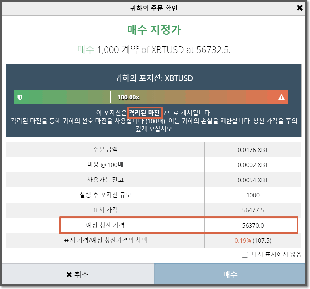Click the highlighted 격리된 마진 text

[144, 112]
